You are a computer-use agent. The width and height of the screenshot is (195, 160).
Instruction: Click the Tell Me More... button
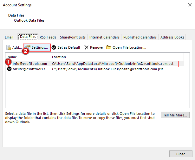pyautogui.click(x=175, y=115)
